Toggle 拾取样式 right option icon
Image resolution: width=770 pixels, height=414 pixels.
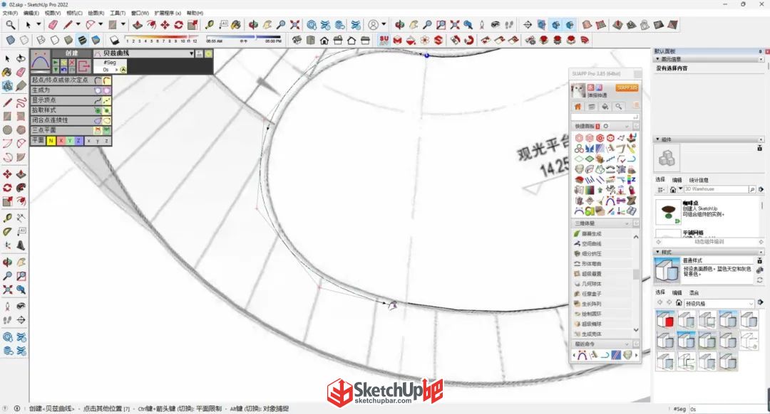pos(106,111)
